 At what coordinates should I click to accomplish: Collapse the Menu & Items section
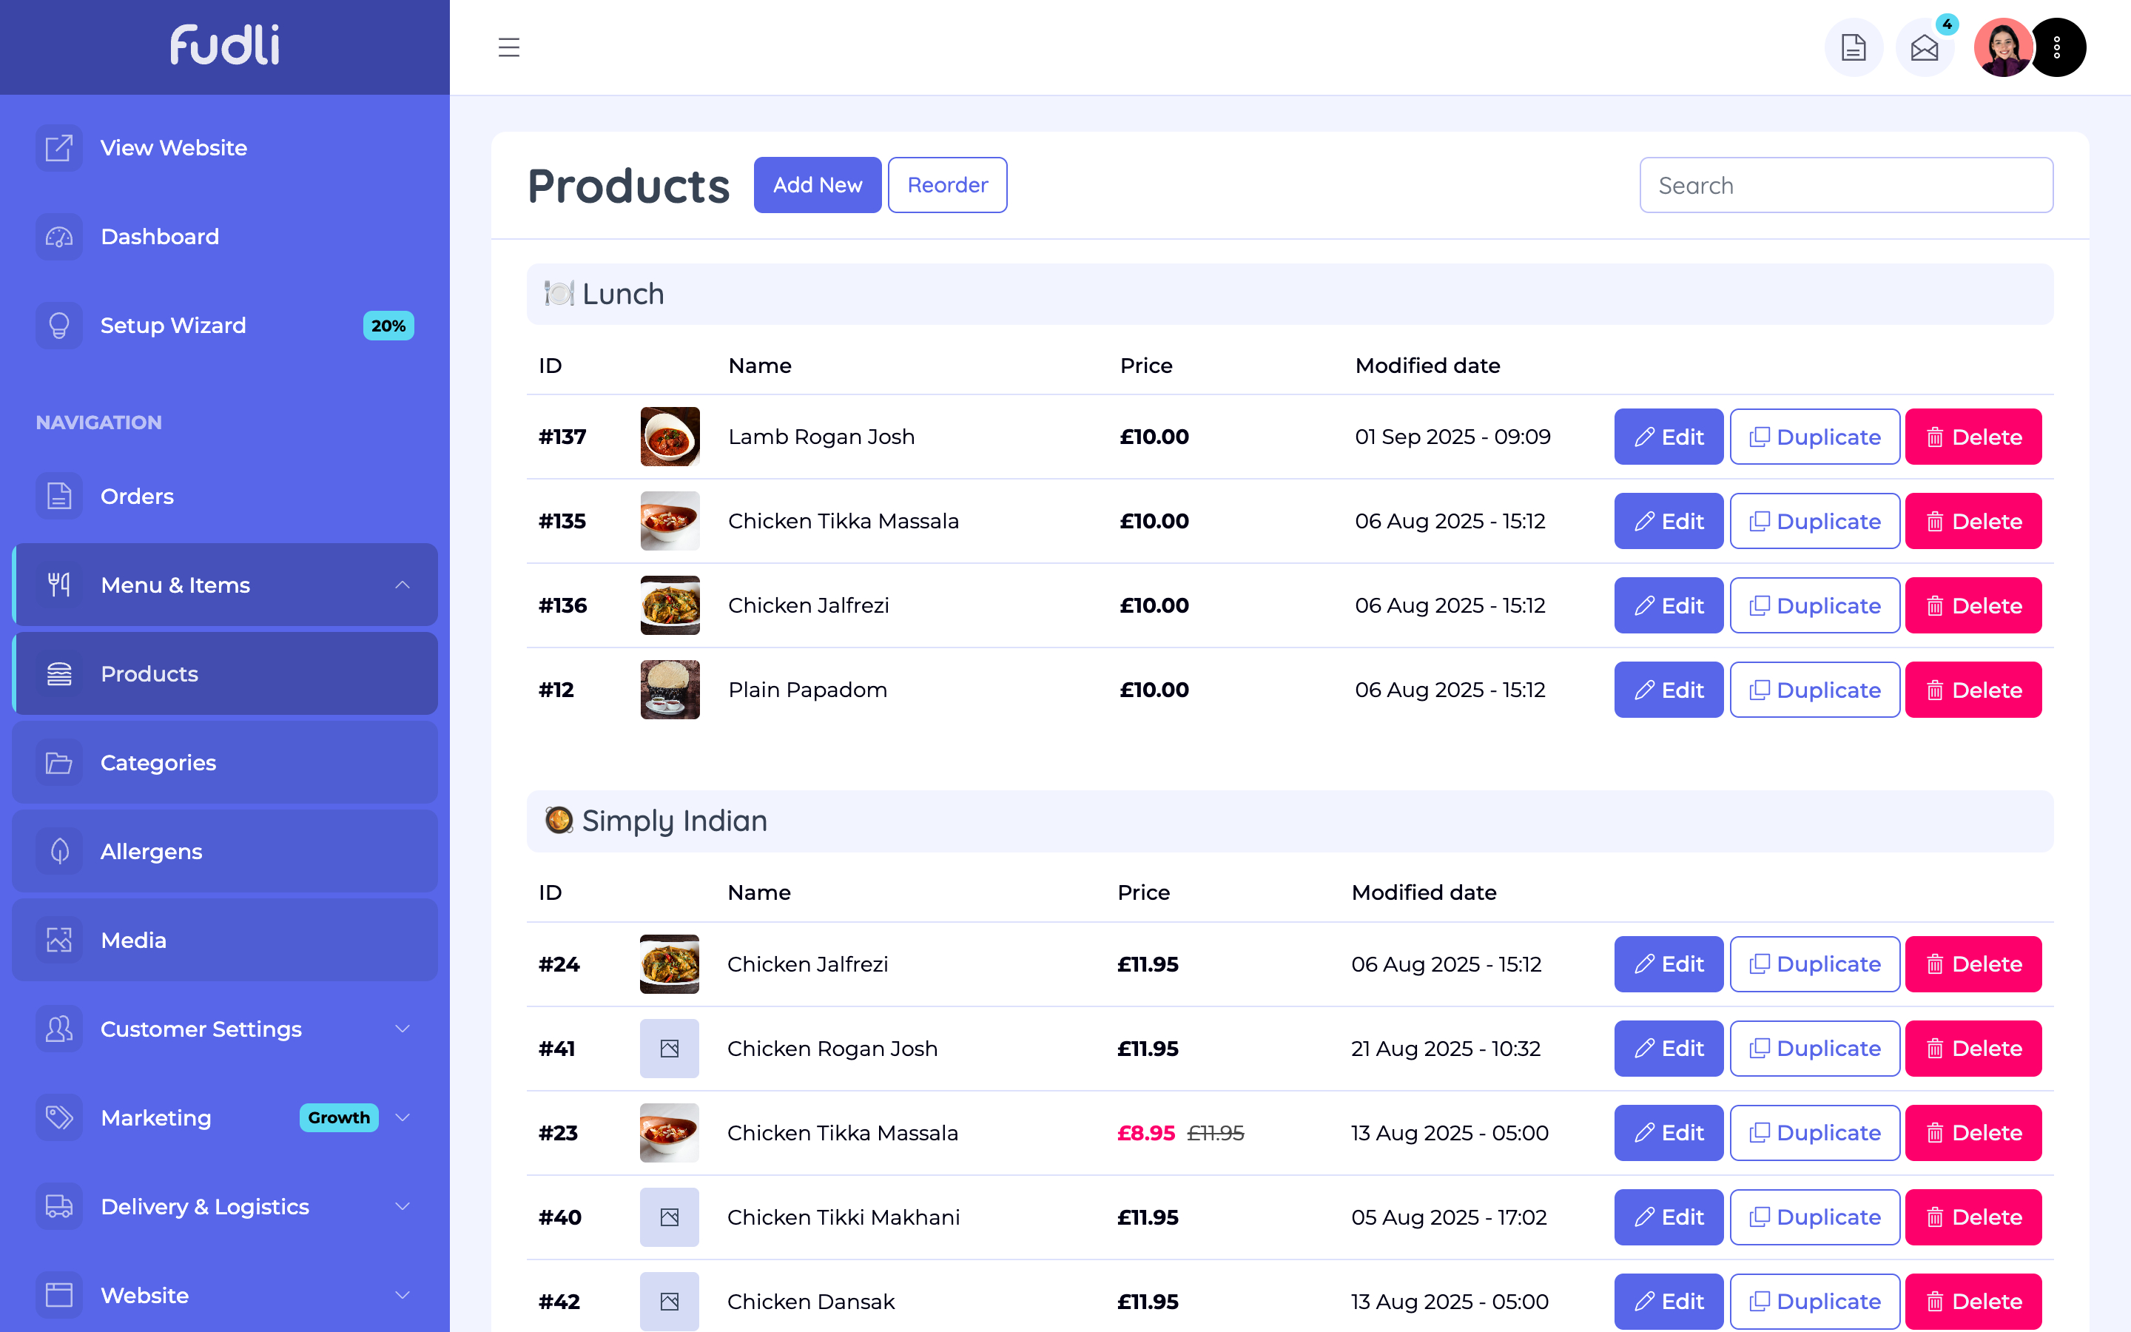tap(403, 585)
